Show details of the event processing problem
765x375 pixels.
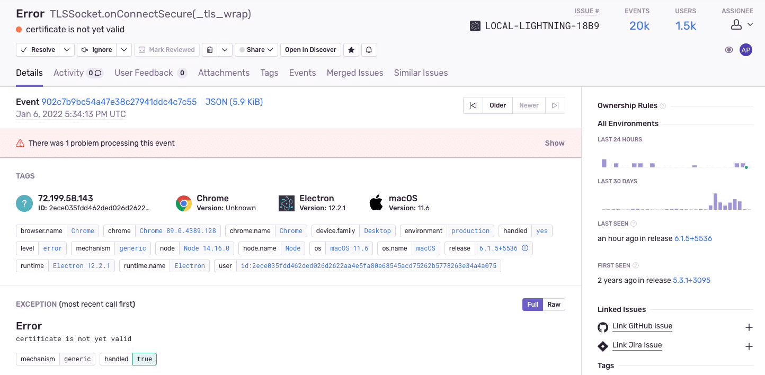pos(554,142)
